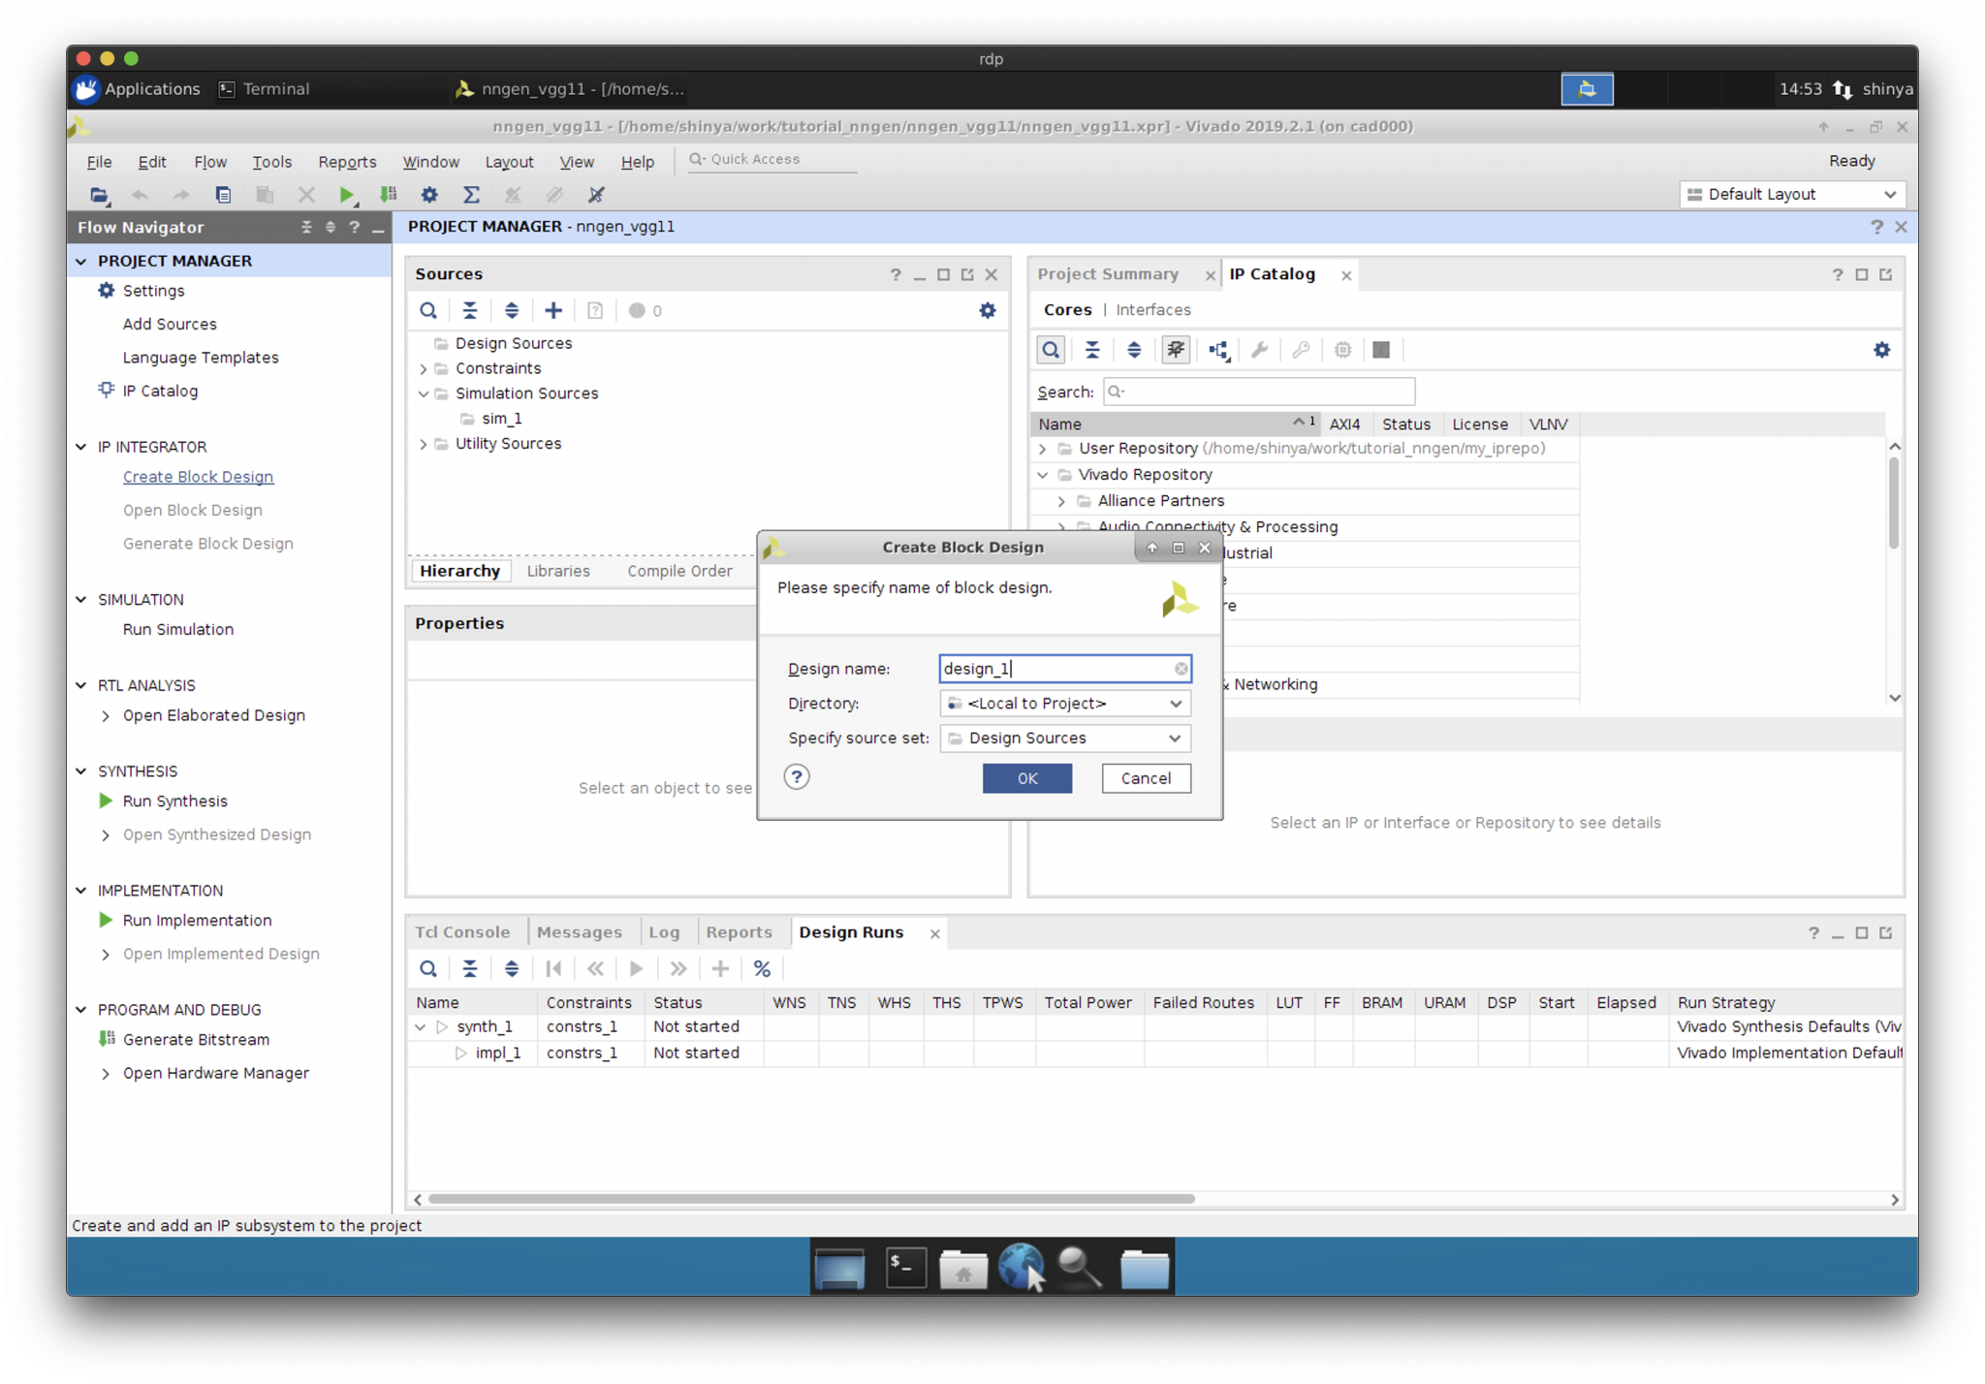Open the Reports menu
This screenshot has height=1384, width=1985.
pos(346,162)
